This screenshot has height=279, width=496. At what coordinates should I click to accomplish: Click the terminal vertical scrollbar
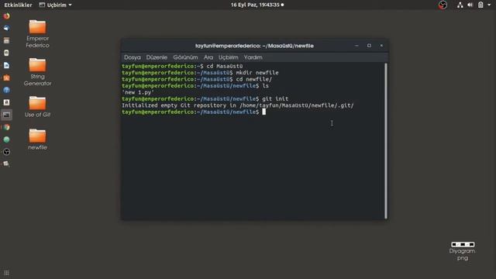point(386,141)
